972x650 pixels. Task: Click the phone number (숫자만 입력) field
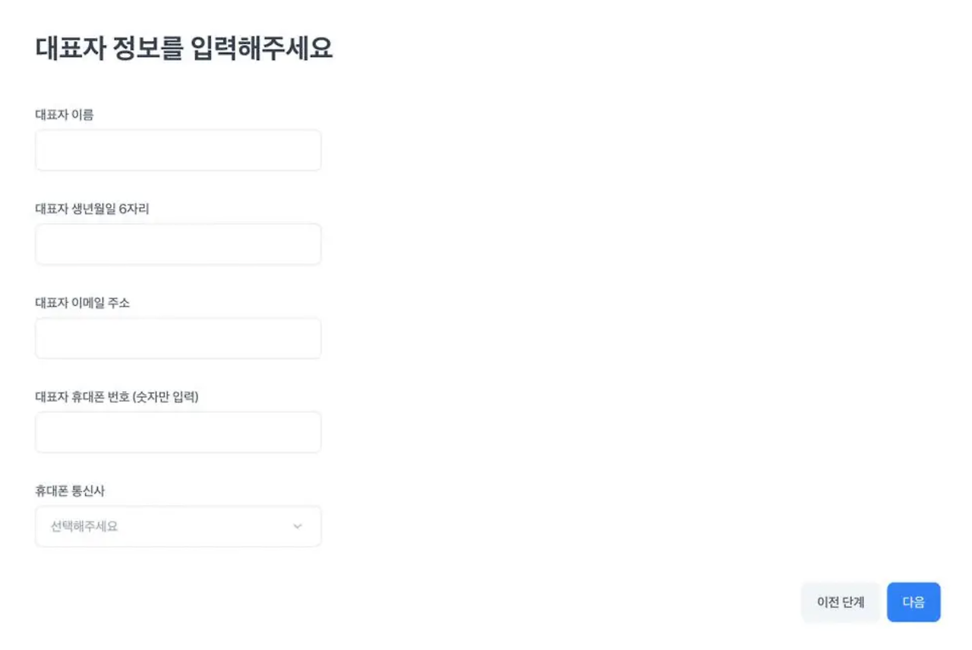coord(178,431)
